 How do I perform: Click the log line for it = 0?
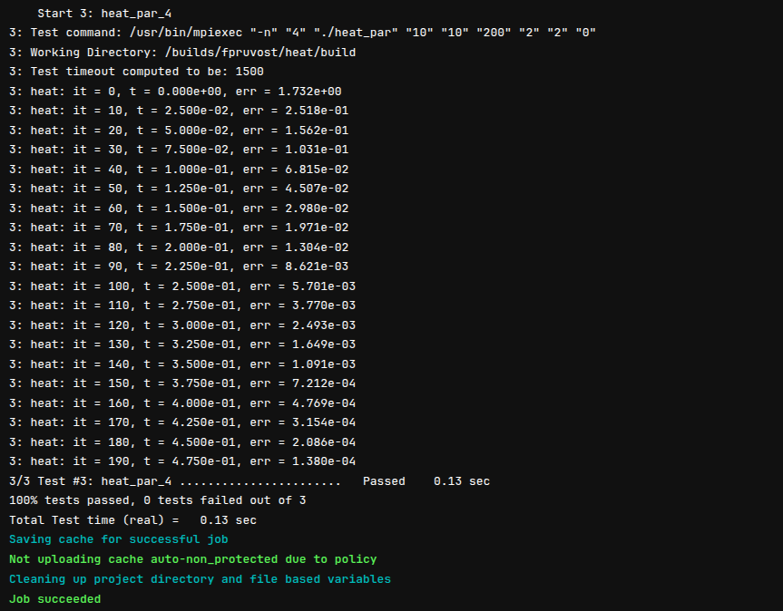point(174,92)
